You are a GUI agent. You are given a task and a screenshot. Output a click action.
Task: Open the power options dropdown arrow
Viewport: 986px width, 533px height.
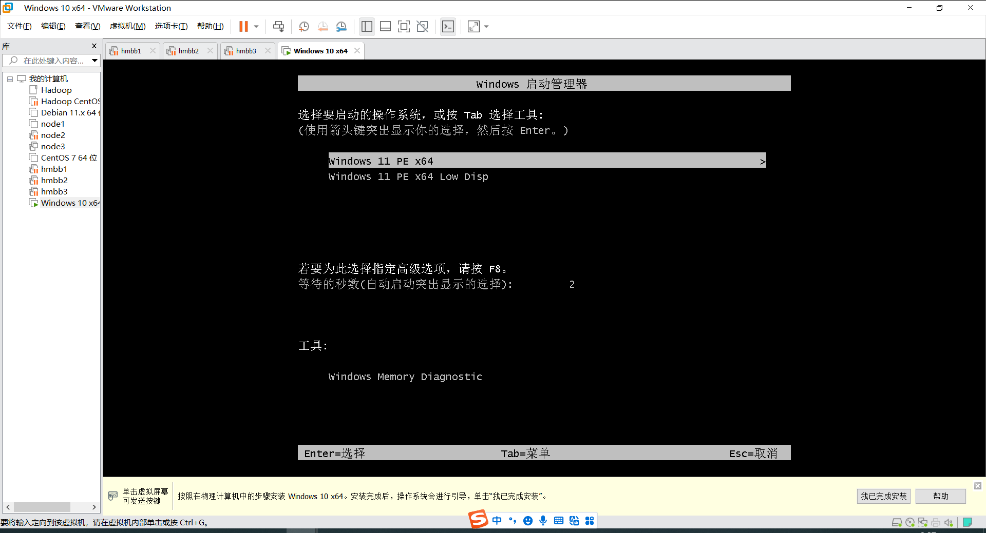coord(256,26)
